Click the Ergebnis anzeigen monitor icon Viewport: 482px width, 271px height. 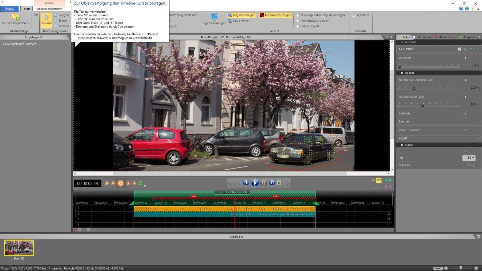pos(214,17)
